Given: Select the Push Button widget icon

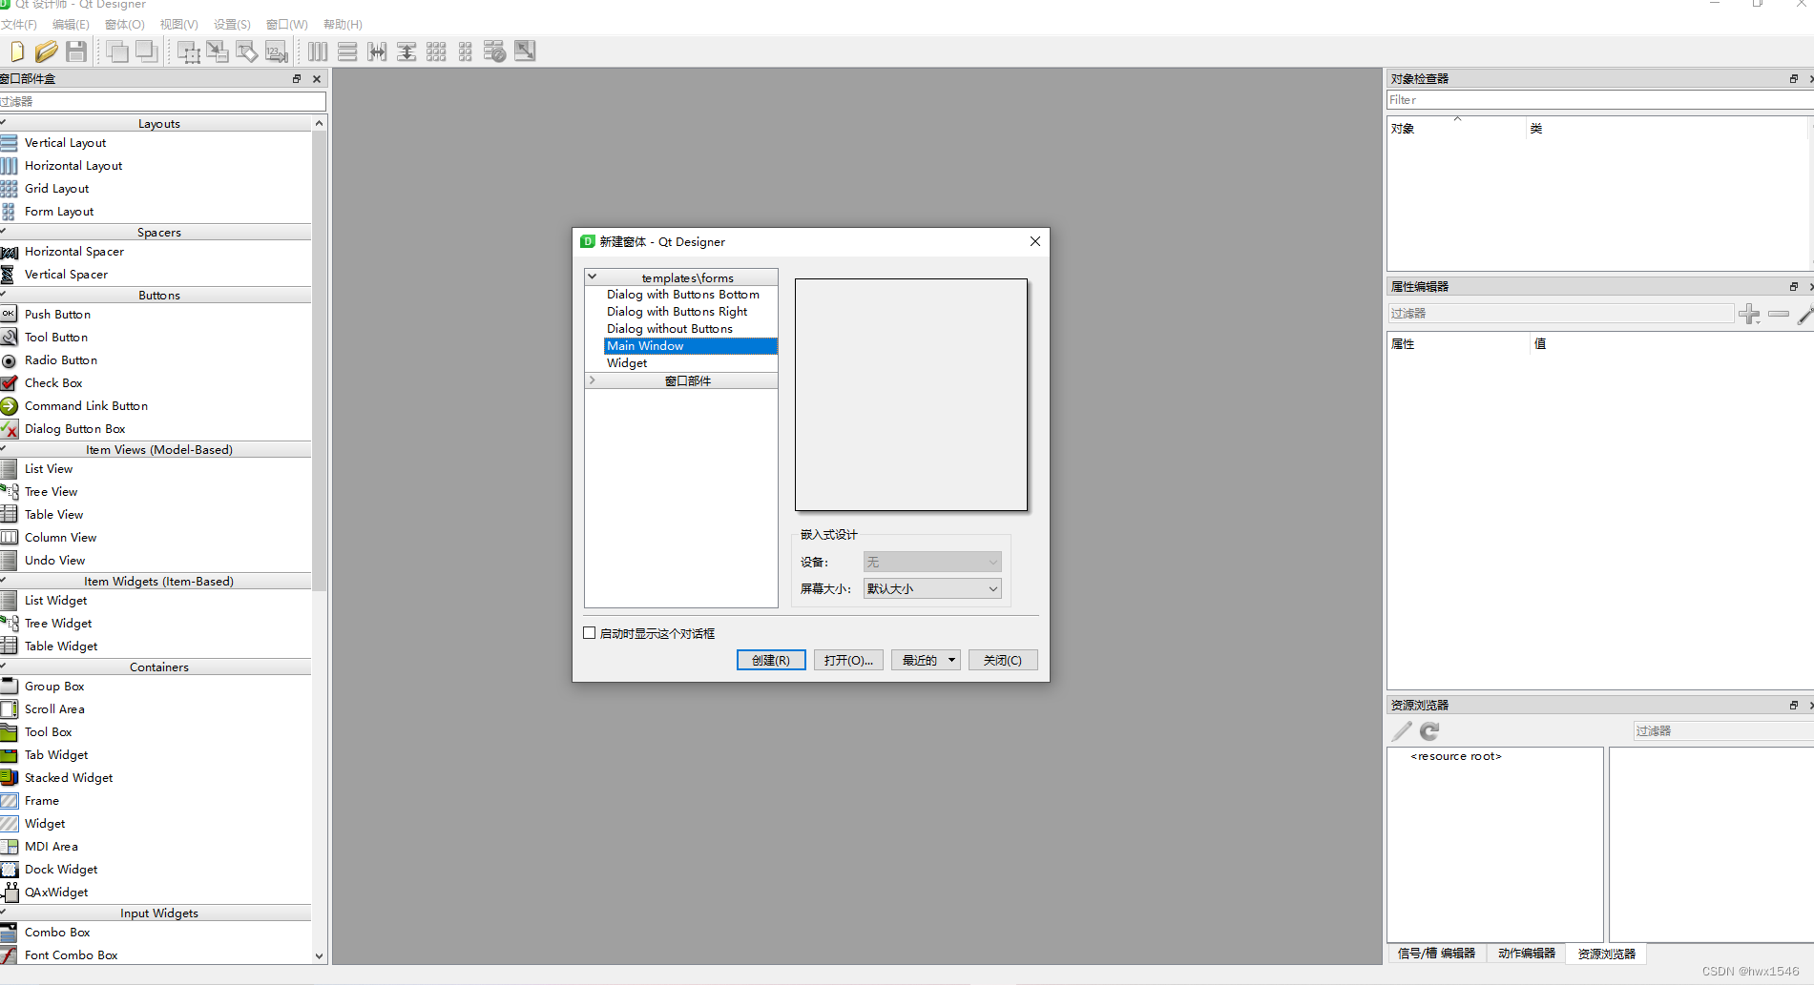Looking at the screenshot, I should [9, 314].
